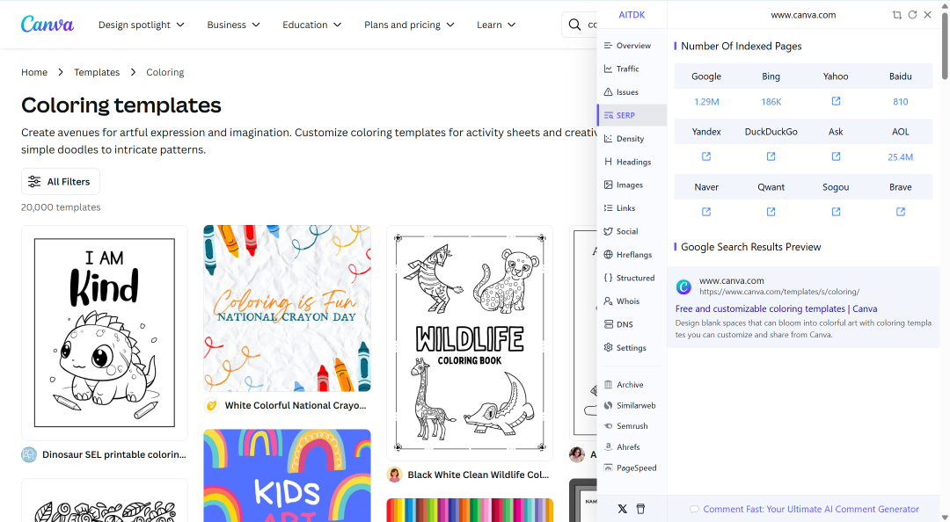Click the search magnifier icon
This screenshot has height=522, width=950.
[x=574, y=25]
